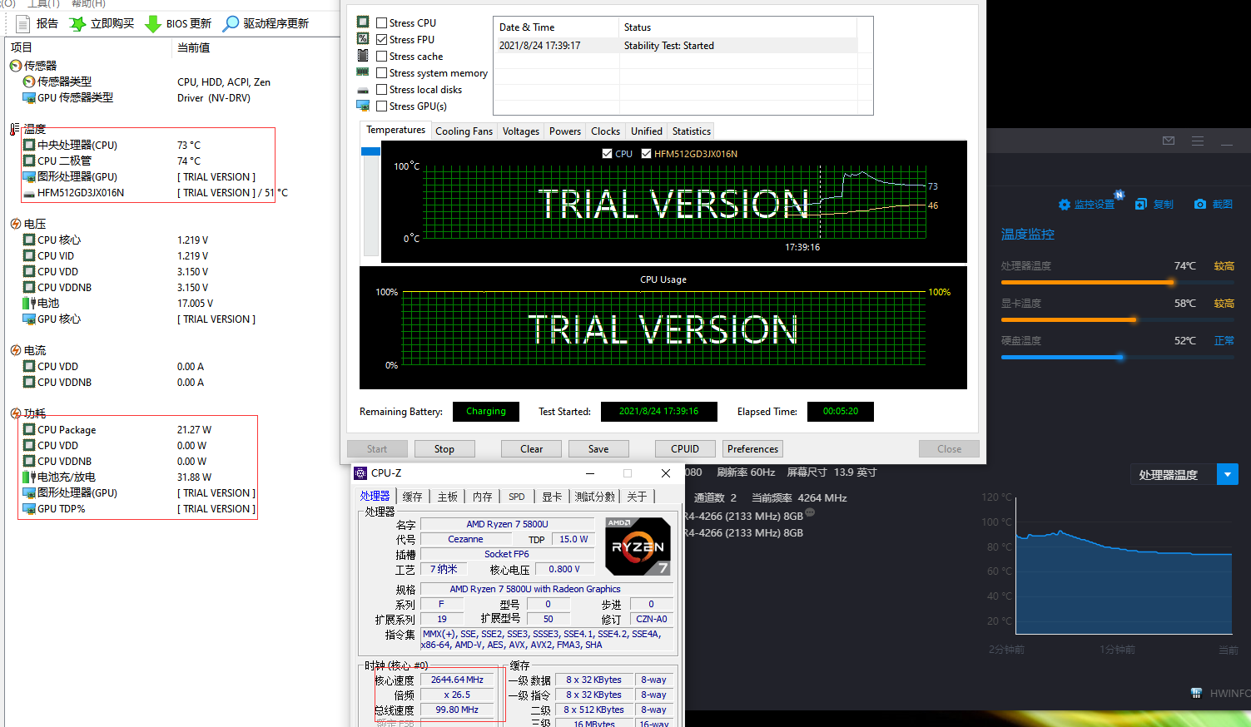This screenshot has height=727, width=1251.
Task: Click the AMD Ryzen 7 logo in CPU-Z
Action: pos(638,546)
